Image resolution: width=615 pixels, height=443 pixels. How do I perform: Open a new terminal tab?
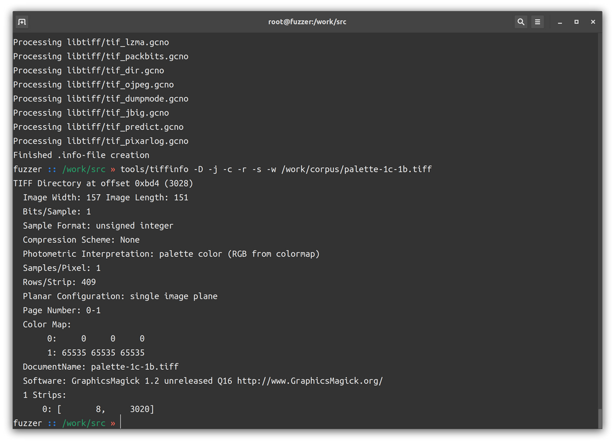click(x=22, y=22)
